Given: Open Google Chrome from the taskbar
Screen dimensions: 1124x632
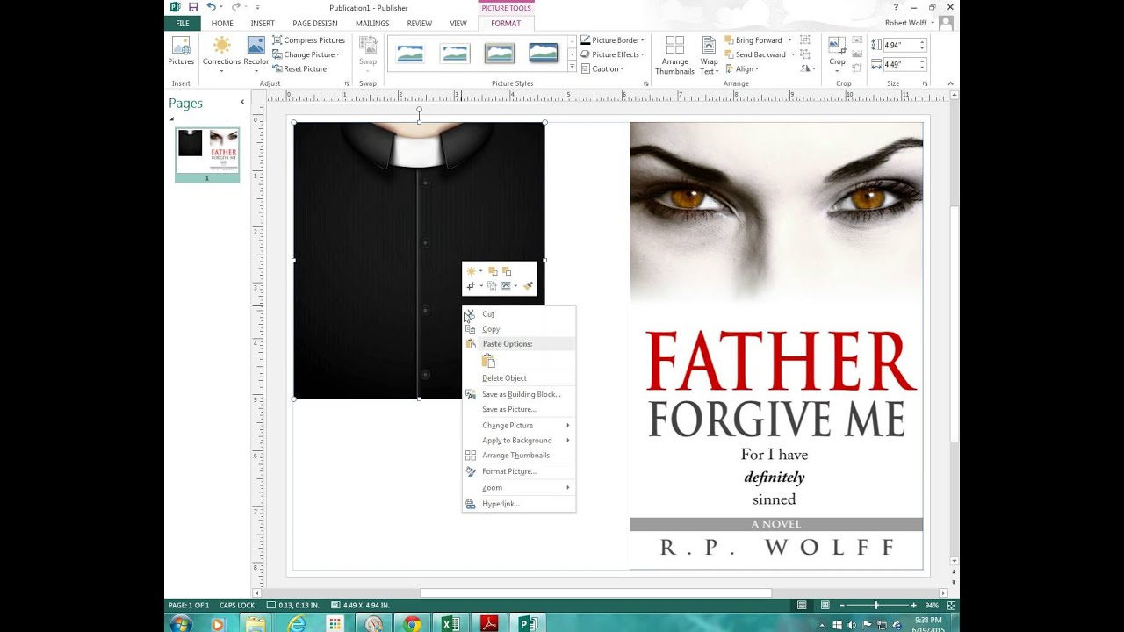Looking at the screenshot, I should pyautogui.click(x=412, y=624).
